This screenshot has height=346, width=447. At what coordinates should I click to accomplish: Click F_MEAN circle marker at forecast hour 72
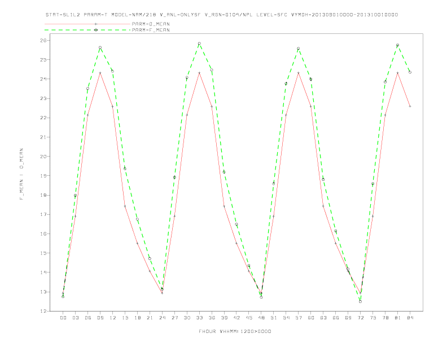[x=360, y=301]
